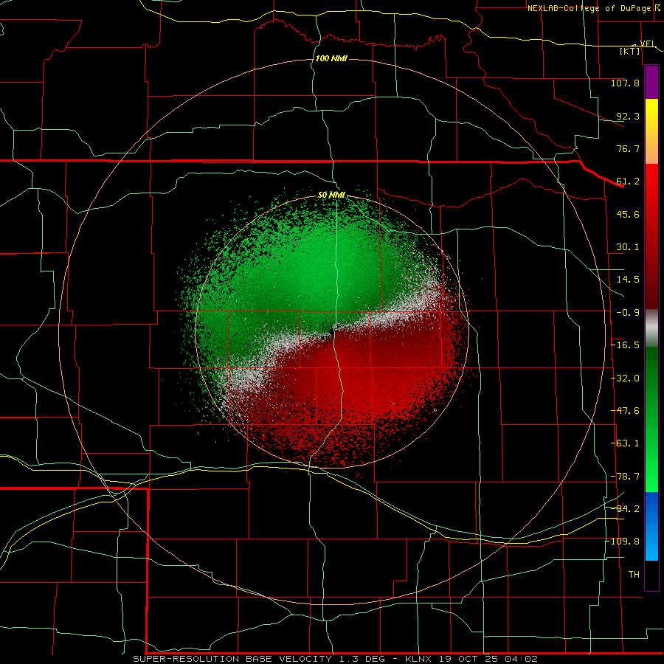Select the -78.7 legend value
The image size is (664, 664).
click(x=625, y=477)
